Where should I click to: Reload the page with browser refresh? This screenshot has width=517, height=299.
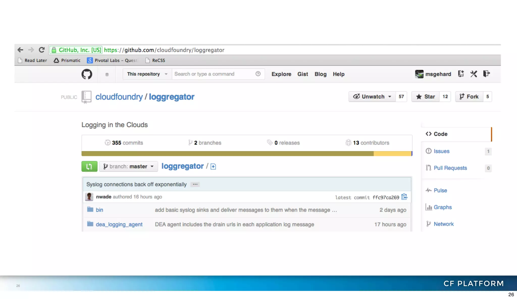[x=42, y=50]
